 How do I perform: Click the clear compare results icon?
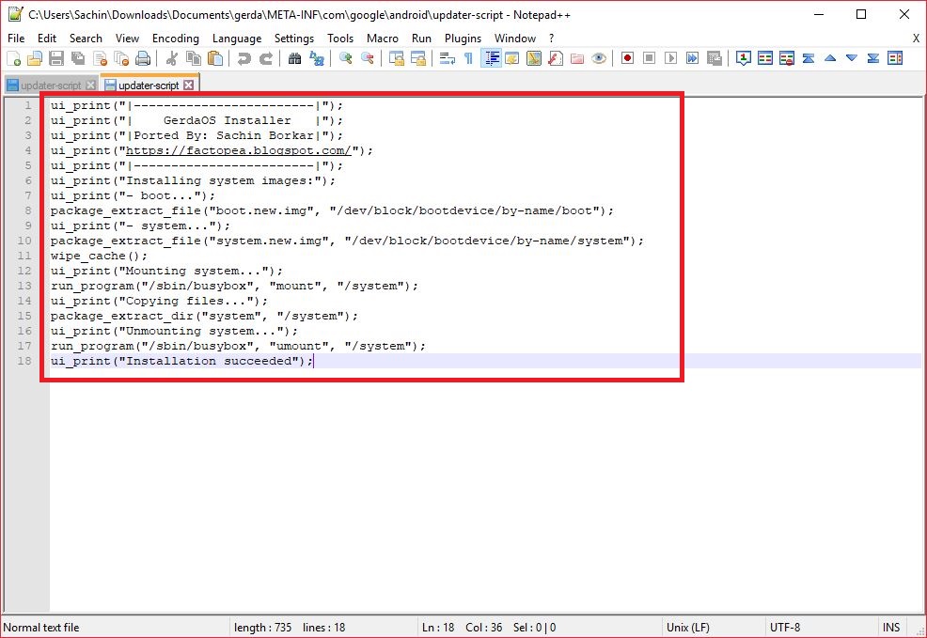787,58
